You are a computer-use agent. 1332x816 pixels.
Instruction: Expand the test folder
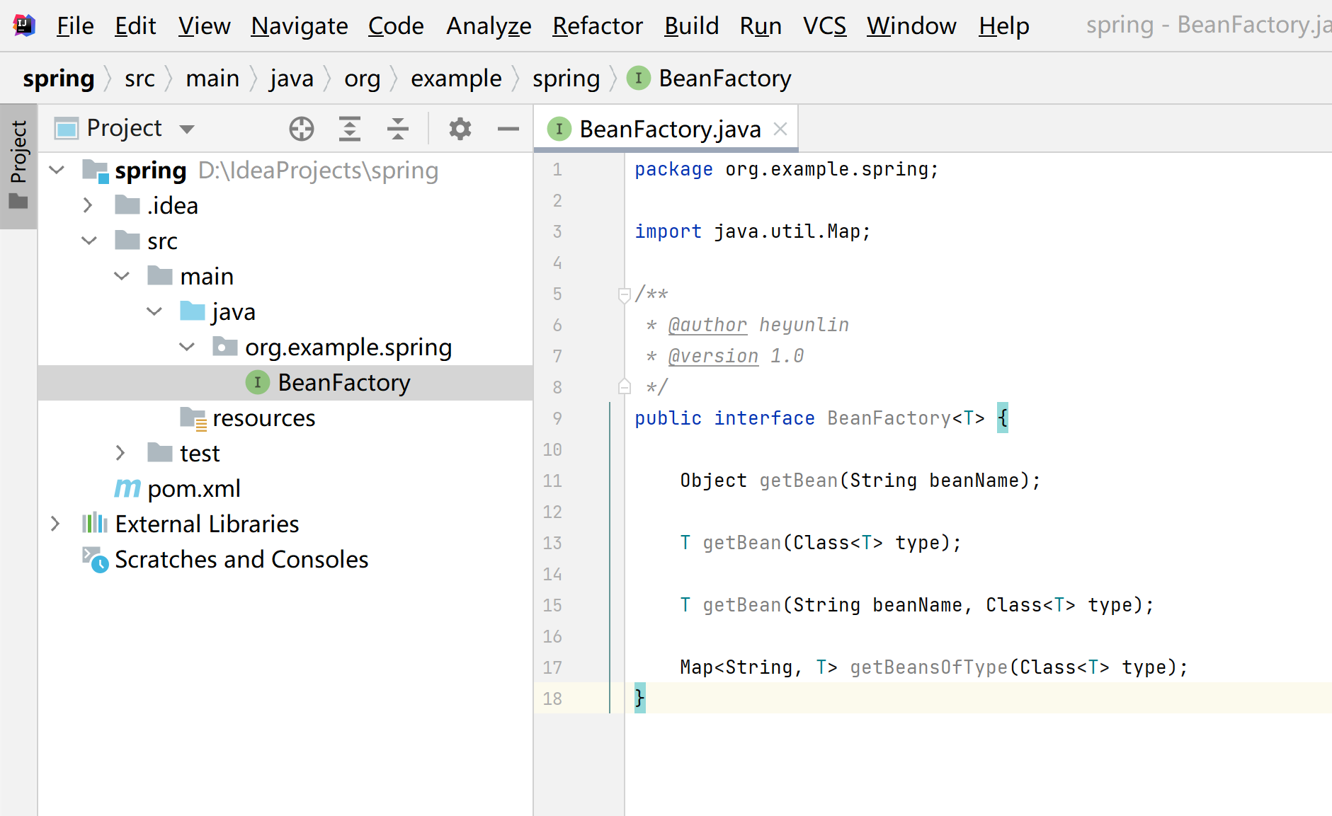pos(120,452)
